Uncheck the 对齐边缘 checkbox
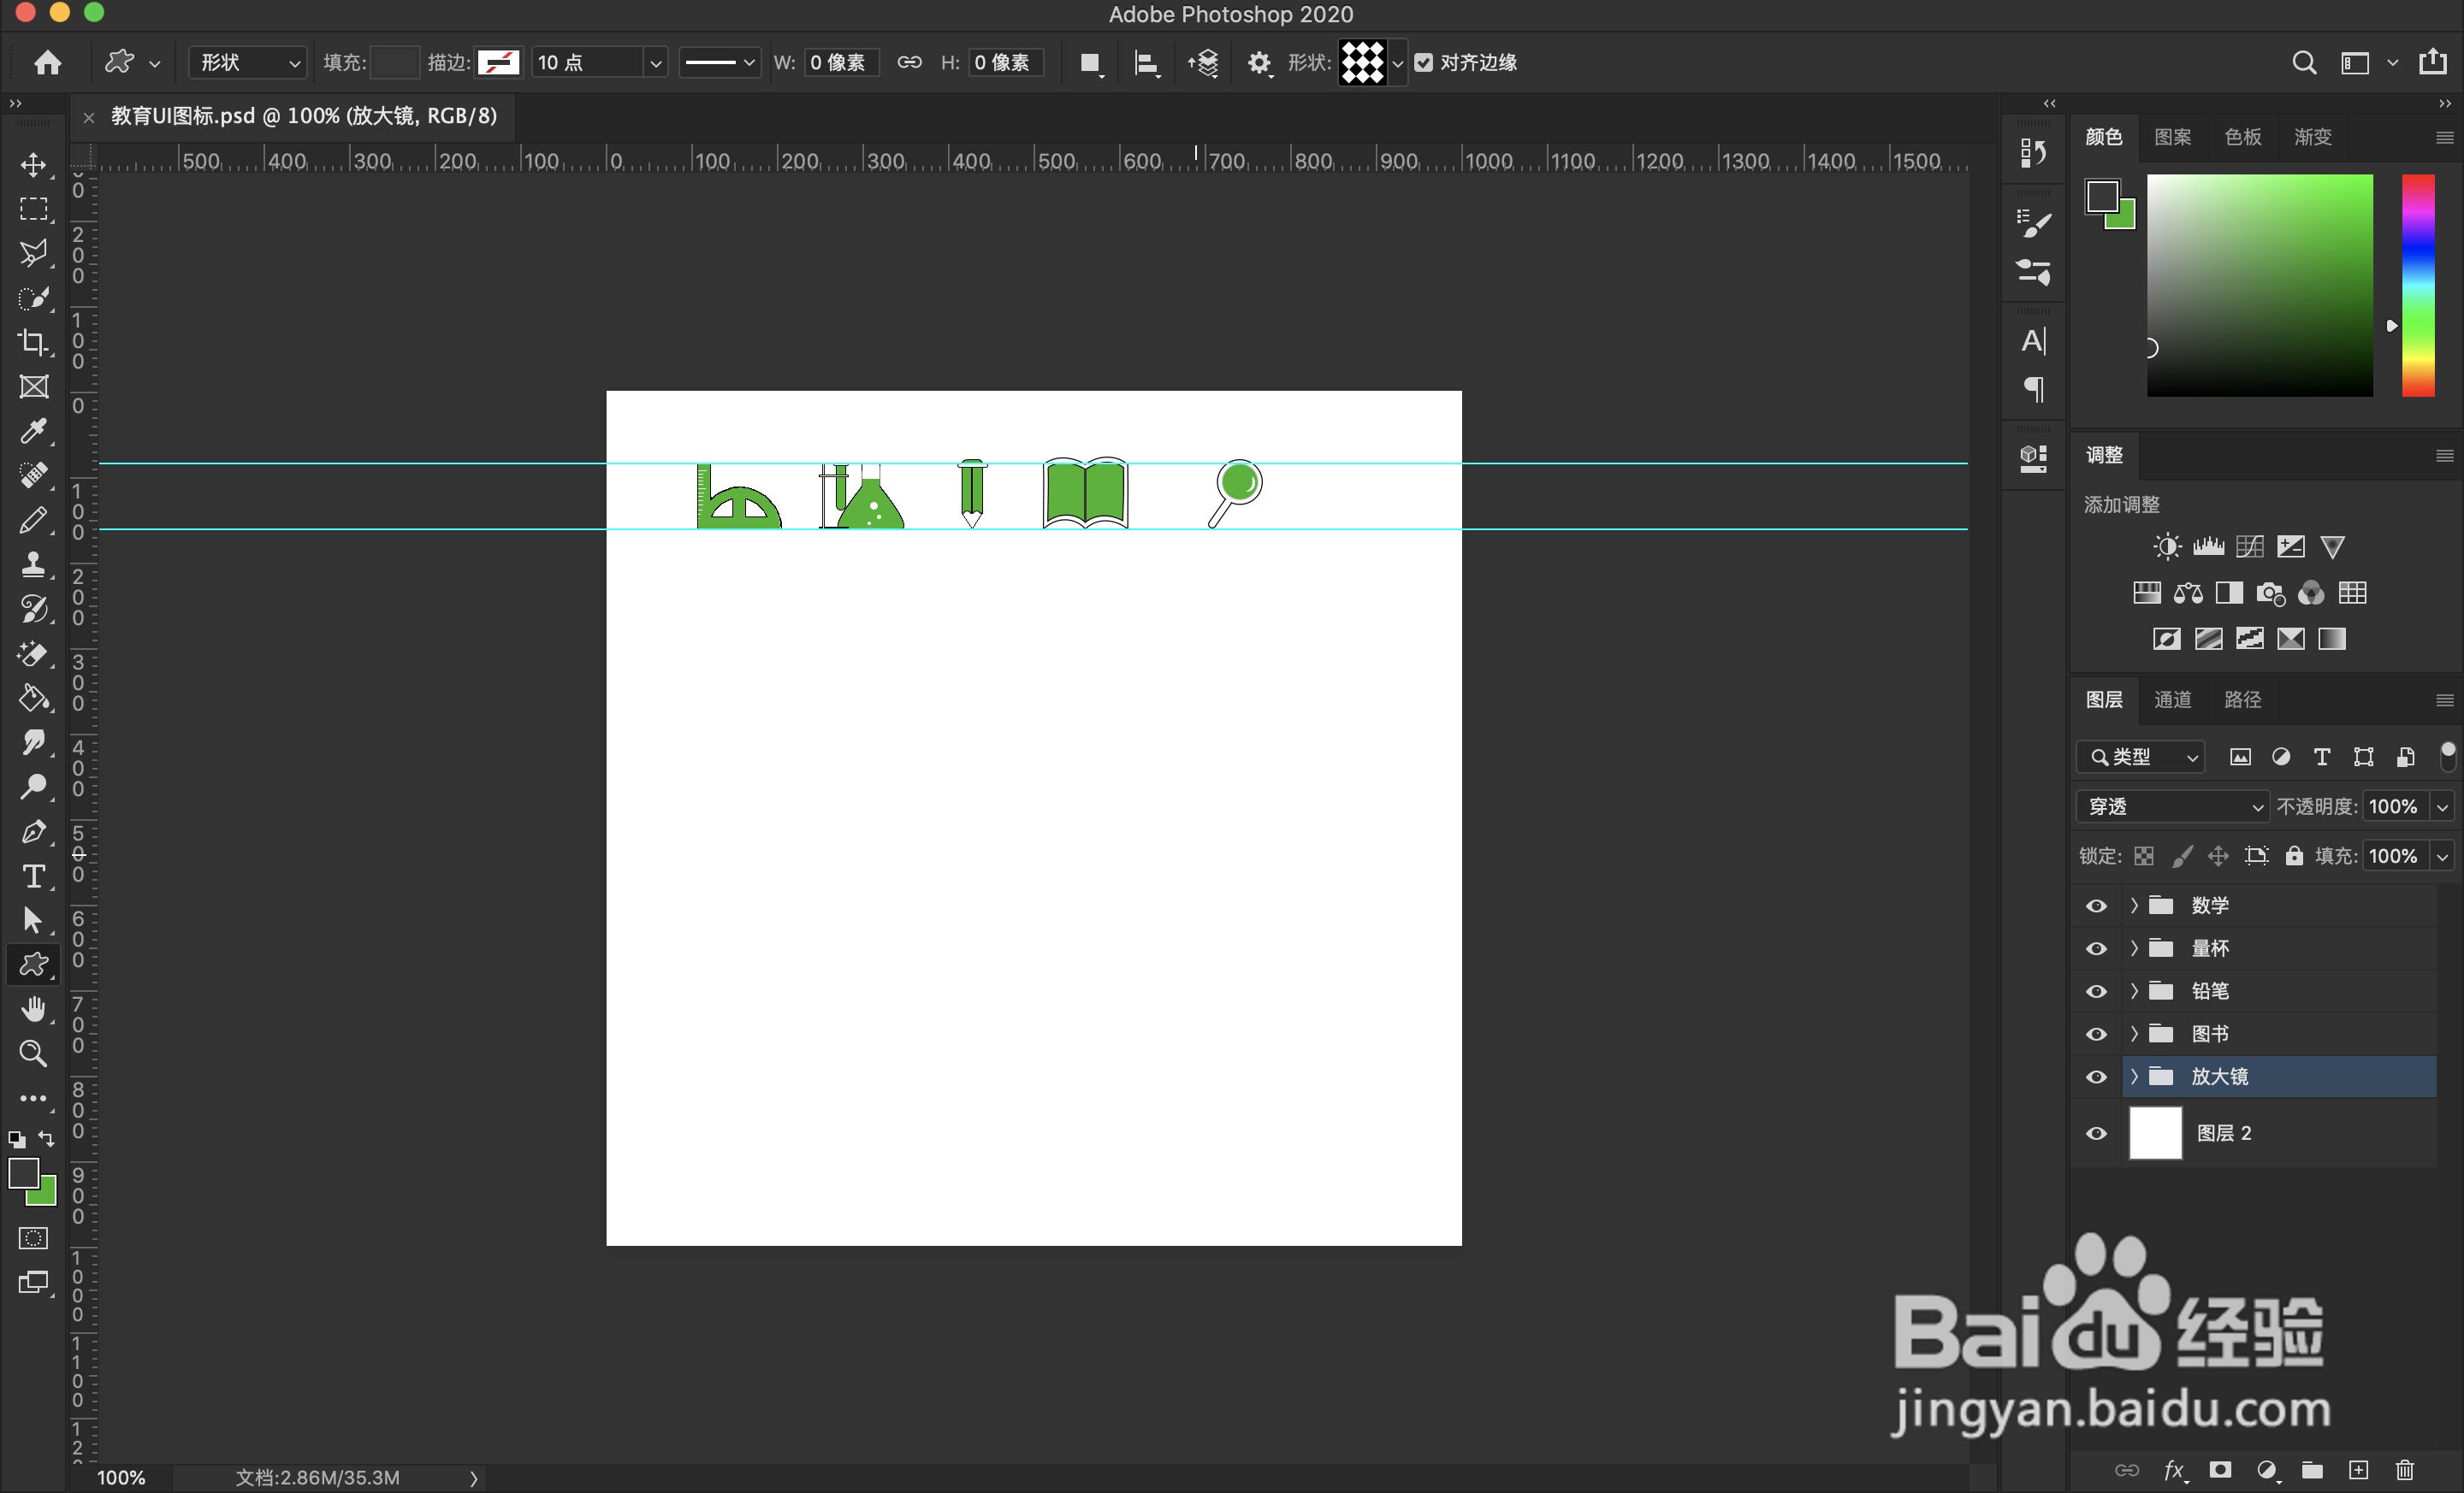The height and width of the screenshot is (1493, 2464). (x=1423, y=63)
